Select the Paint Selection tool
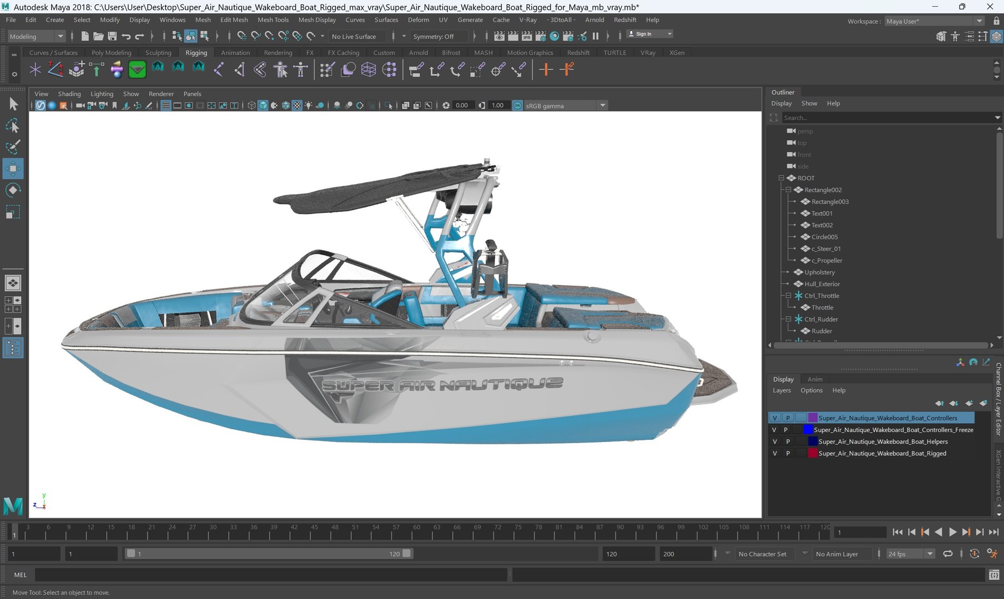 point(13,147)
